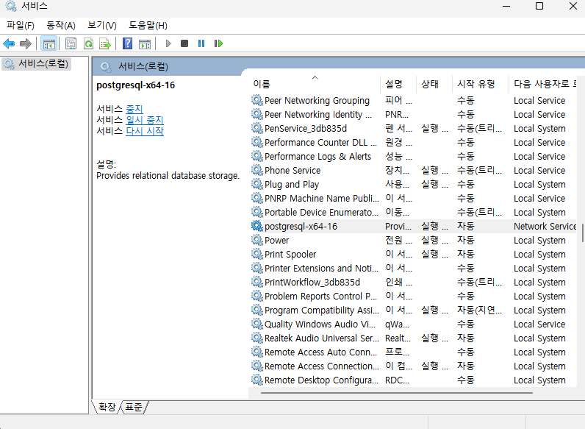Sort by the 이름 column header
The width and height of the screenshot is (585, 429).
[x=315, y=84]
